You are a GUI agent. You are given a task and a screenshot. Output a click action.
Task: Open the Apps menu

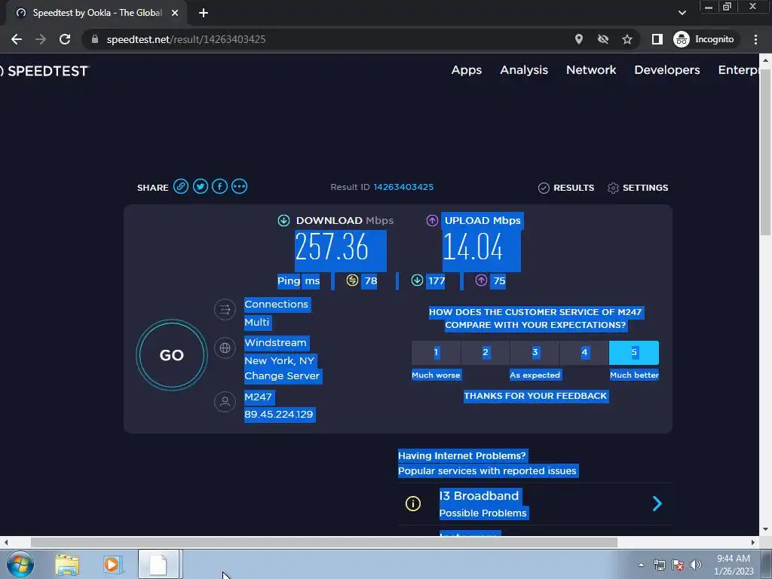tap(466, 70)
